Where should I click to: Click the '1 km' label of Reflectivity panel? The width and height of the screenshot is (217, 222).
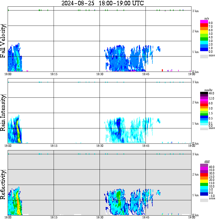(x=195, y=195)
